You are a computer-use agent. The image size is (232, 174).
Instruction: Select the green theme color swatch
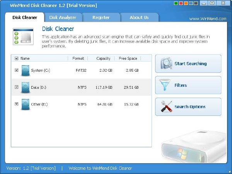(x=176, y=3)
